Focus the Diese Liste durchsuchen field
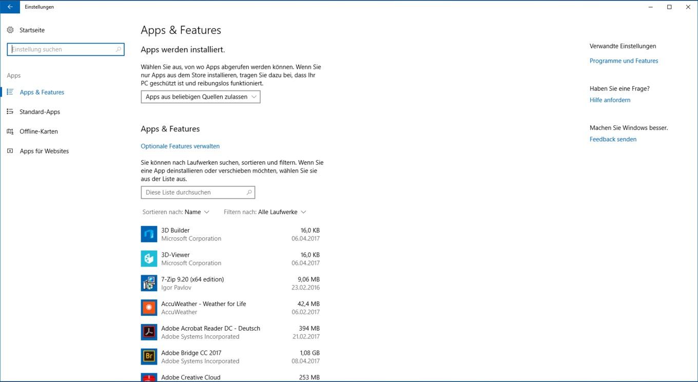This screenshot has height=382, width=698. (198, 192)
